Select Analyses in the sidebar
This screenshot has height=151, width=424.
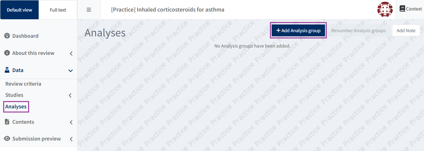pyautogui.click(x=16, y=106)
